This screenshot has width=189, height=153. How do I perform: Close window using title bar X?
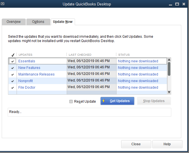pos(184,4)
